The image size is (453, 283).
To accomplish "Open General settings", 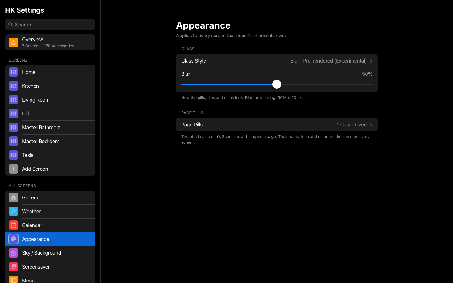I will click(50, 197).
